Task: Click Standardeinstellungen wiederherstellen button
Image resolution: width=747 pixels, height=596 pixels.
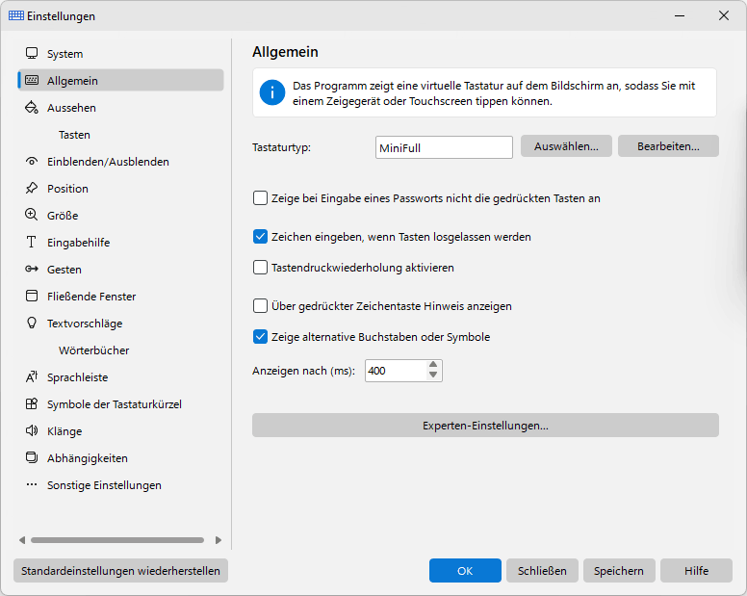Action: click(120, 570)
